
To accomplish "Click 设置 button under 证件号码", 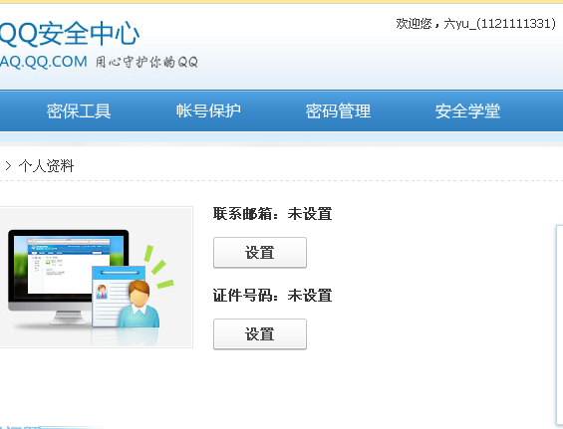I will [x=260, y=334].
